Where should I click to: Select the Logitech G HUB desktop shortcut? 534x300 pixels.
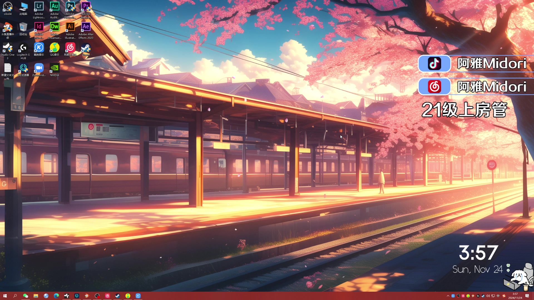(x=23, y=51)
